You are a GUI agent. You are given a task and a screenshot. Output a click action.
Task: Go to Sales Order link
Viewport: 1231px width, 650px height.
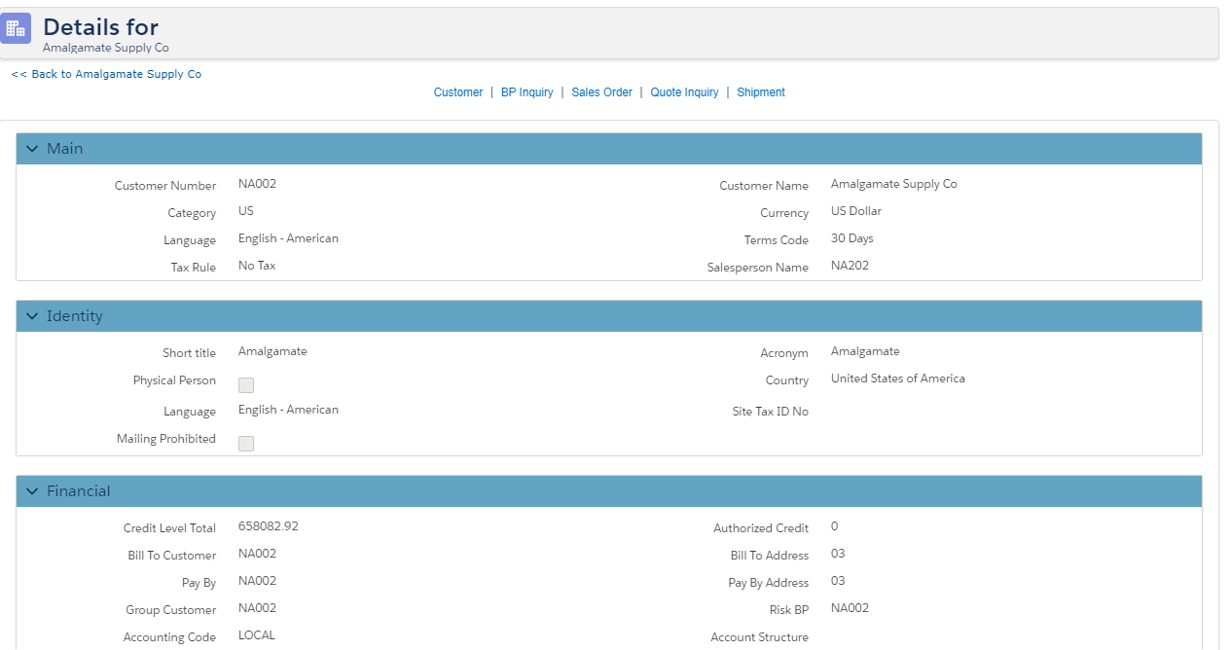coord(601,92)
